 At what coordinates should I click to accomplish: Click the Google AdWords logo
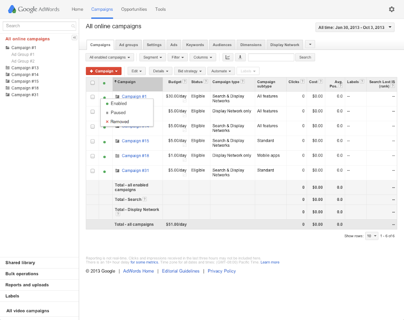(x=34, y=9)
